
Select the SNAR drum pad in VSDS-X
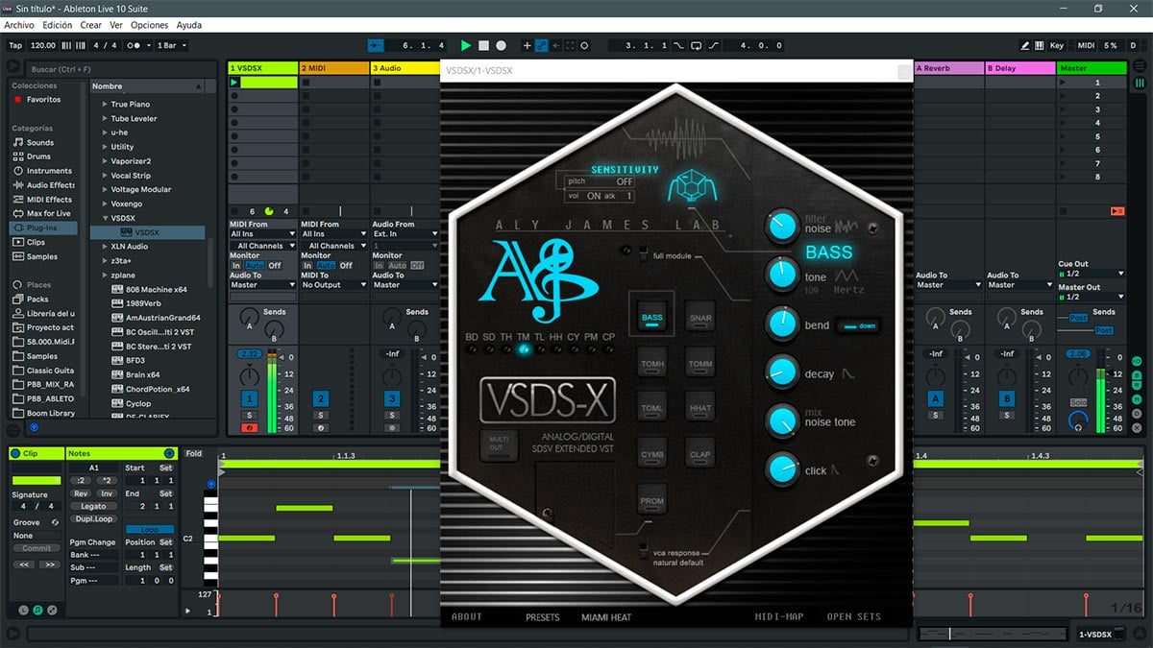pos(699,315)
